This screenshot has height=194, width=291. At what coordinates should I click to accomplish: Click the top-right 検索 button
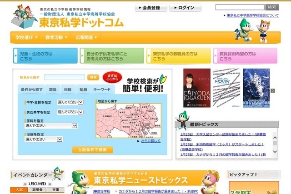point(272,7)
